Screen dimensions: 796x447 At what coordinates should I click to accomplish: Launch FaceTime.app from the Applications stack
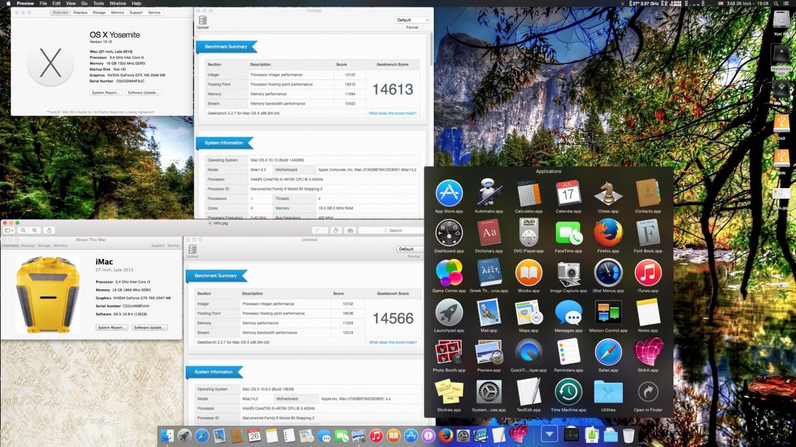[x=568, y=232]
